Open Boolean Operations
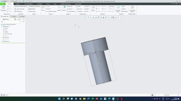 [34, 6]
